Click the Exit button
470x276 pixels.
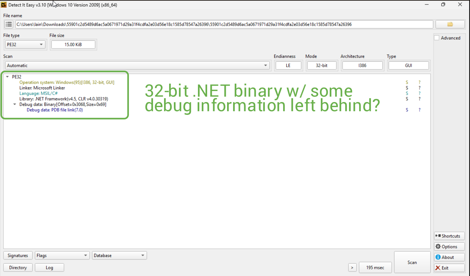tap(449, 268)
